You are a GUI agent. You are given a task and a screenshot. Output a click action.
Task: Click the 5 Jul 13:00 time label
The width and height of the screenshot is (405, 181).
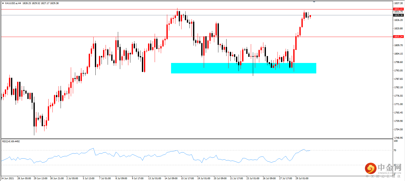click(x=89, y=178)
